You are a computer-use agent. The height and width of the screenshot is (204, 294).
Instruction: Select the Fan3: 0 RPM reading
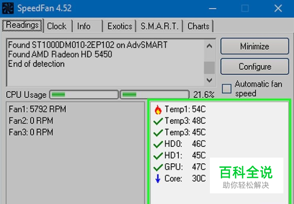click(31, 132)
